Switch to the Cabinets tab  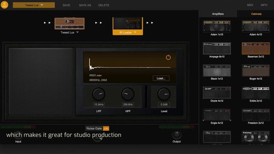(x=256, y=14)
